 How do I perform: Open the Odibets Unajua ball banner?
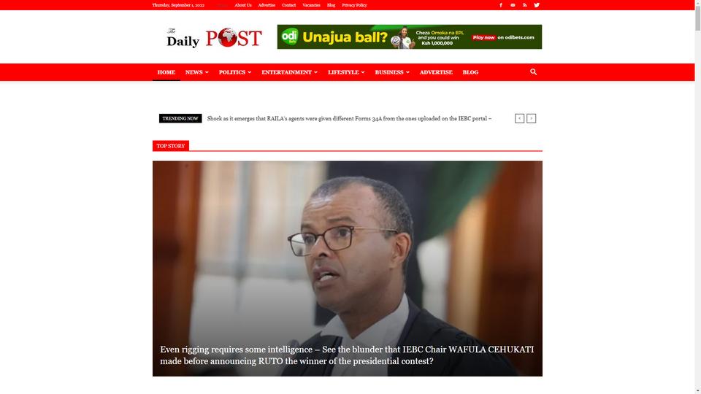pyautogui.click(x=410, y=36)
